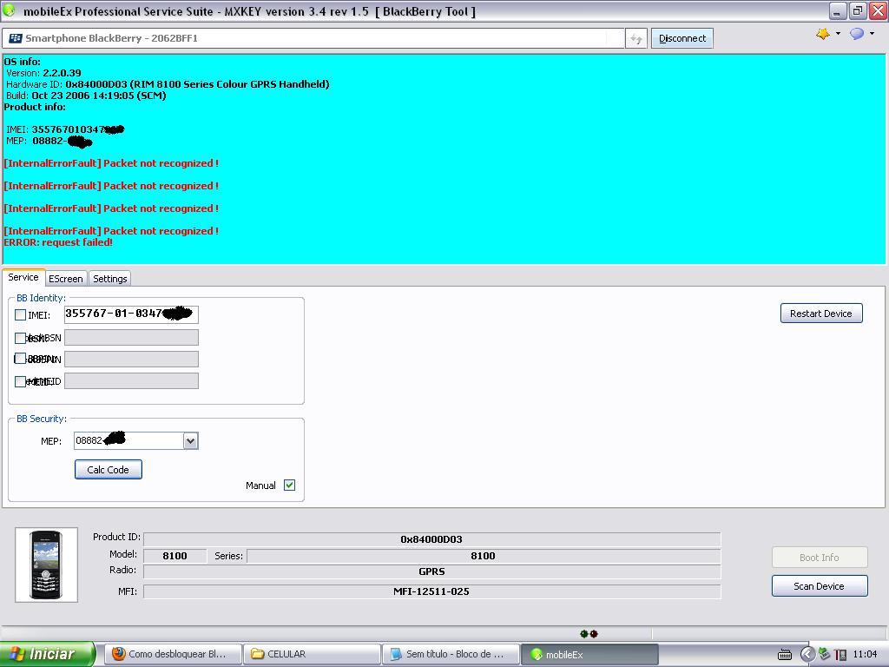Click the BSN input field
The image size is (889, 667).
132,338
